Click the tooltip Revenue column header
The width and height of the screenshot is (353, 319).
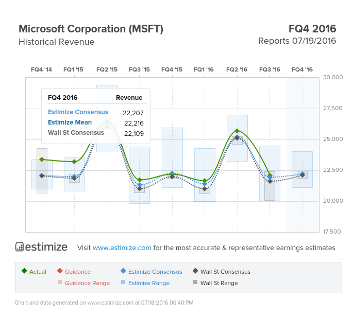click(129, 98)
